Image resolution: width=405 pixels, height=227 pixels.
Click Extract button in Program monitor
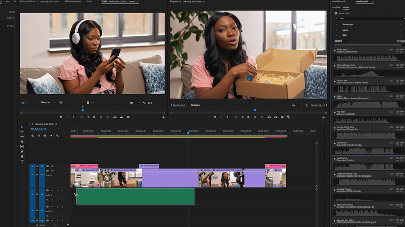pos(275,117)
